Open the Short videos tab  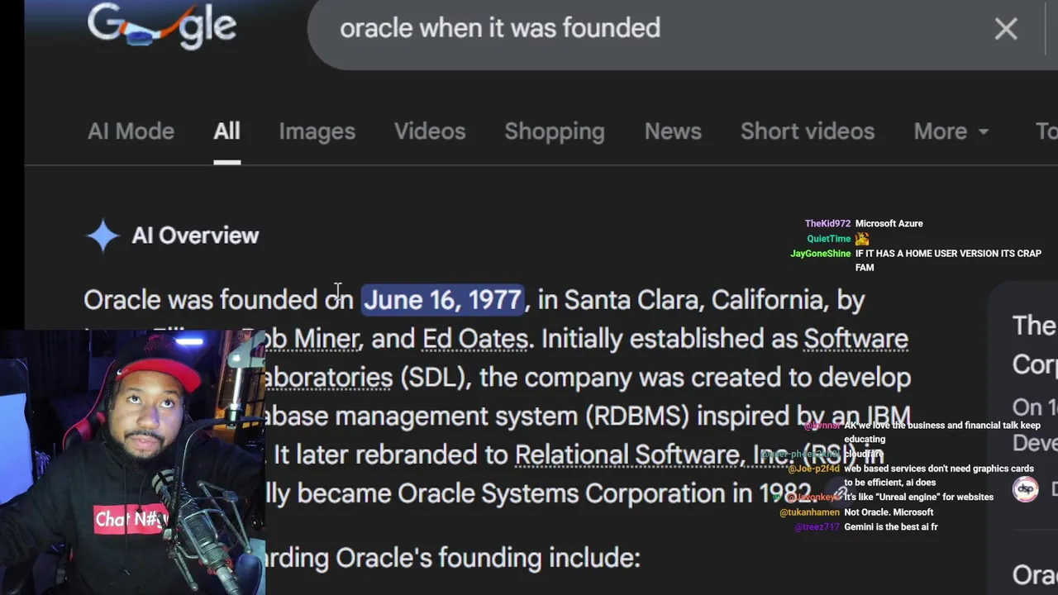(x=808, y=131)
